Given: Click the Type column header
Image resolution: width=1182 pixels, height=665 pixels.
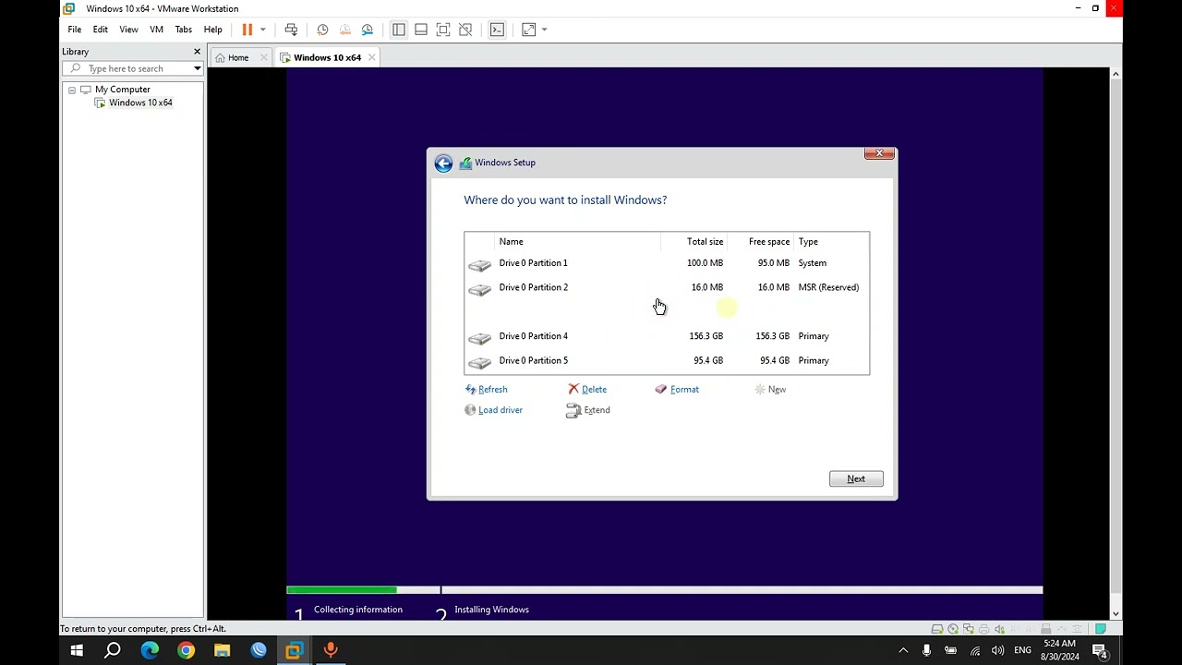Looking at the screenshot, I should click(808, 242).
